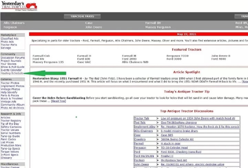The image size is (248, 168).
Task: Open the Tip of the Day link
Action: (10, 124)
